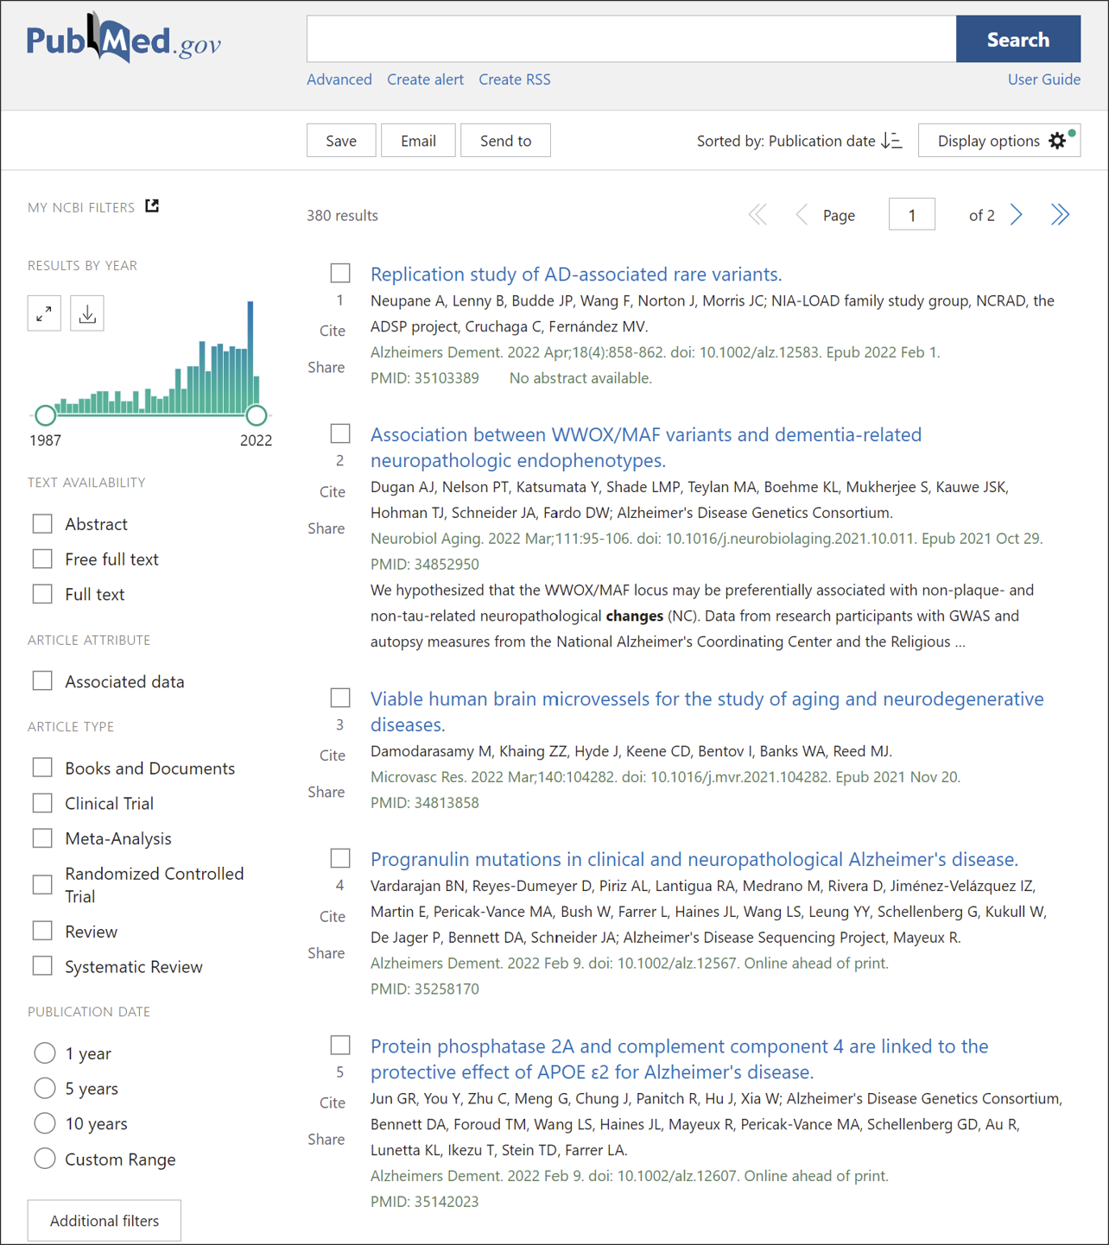Click Cite for result 5
1109x1245 pixels.
coord(333,1103)
